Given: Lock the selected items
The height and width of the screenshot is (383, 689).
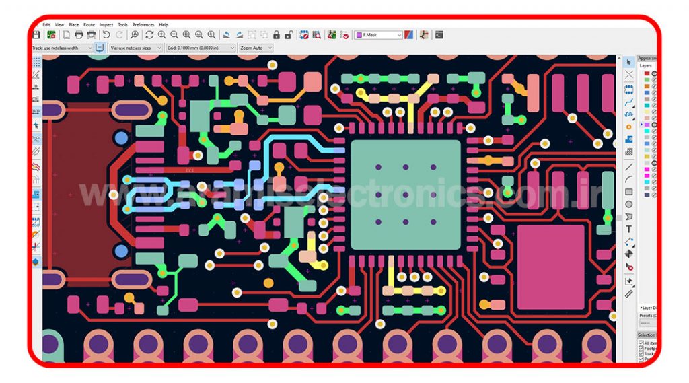Looking at the screenshot, I should (x=277, y=35).
